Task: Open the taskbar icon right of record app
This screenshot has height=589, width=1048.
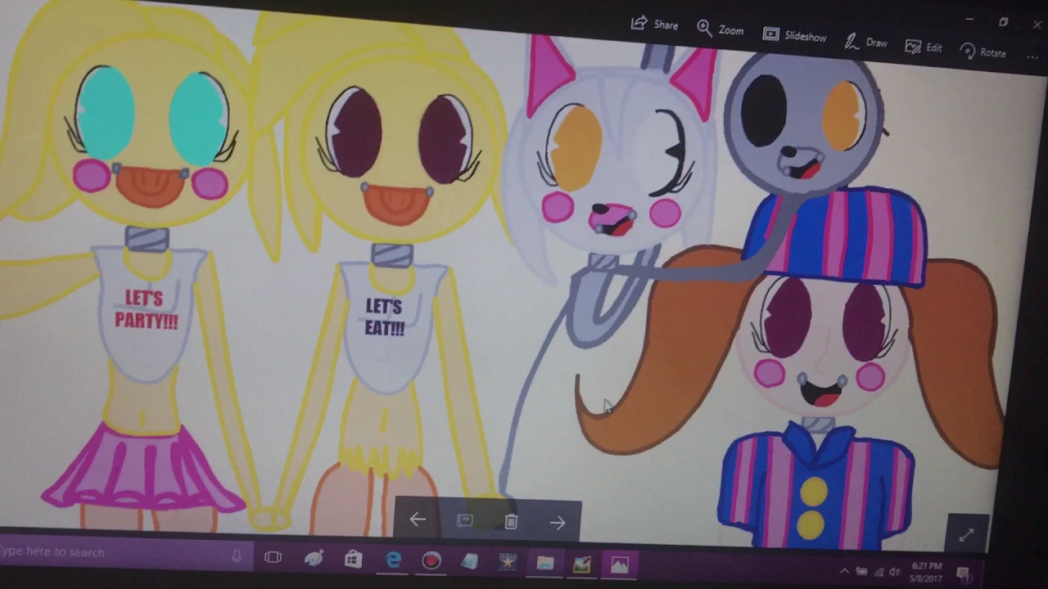Action: [470, 562]
